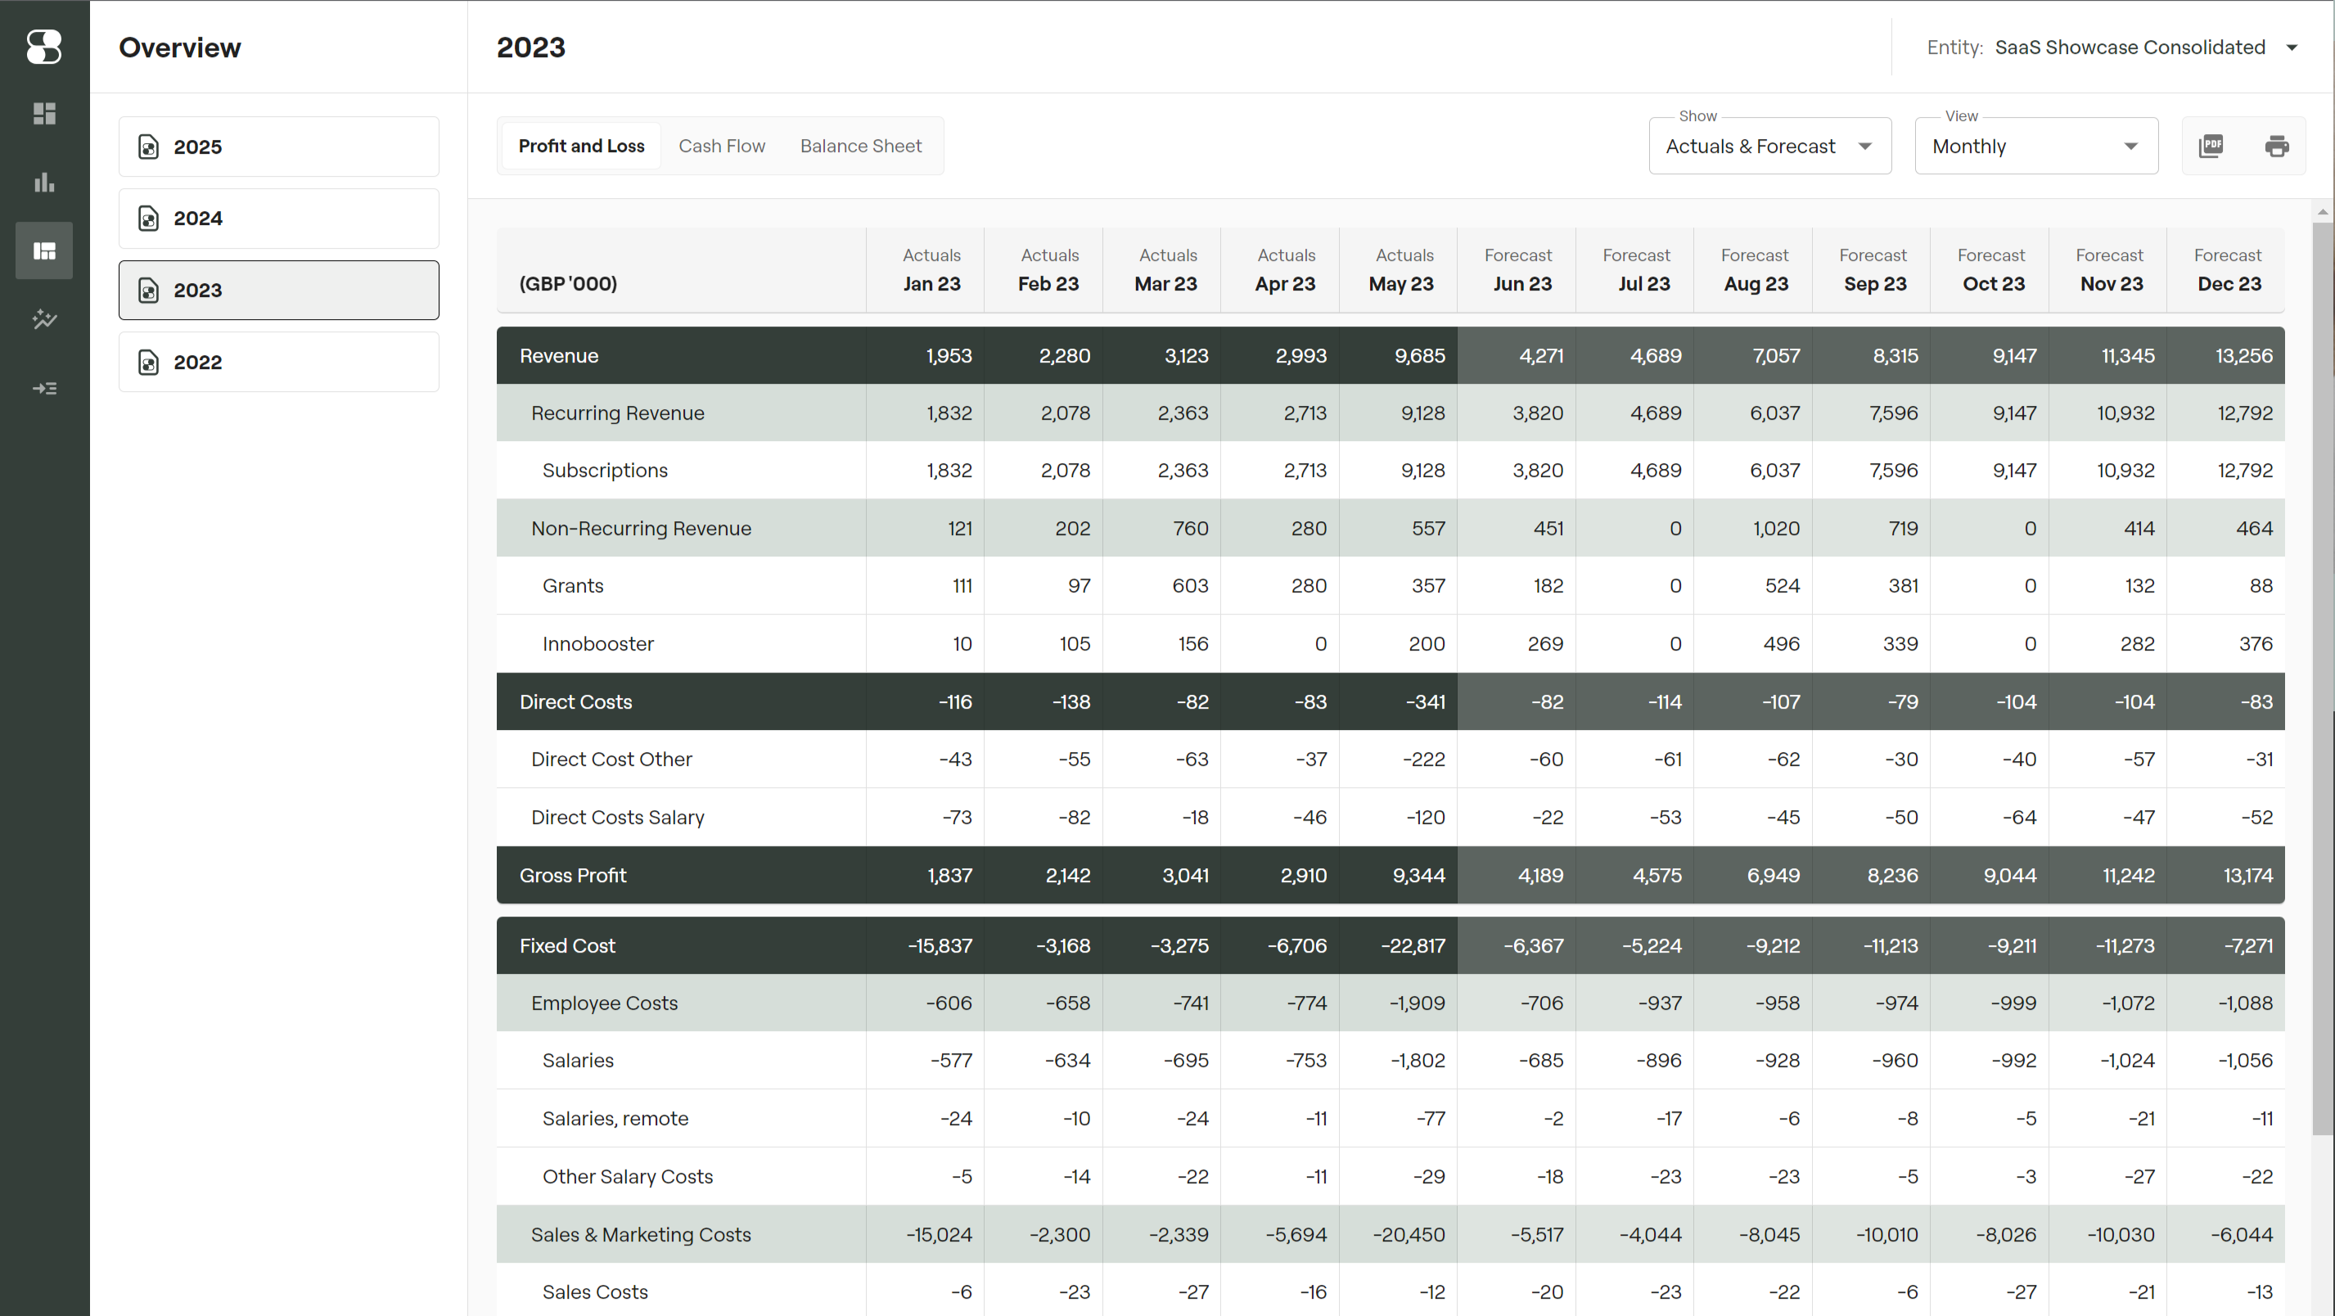Open the Monthly view dropdown
The image size is (2335, 1316).
pos(2035,146)
